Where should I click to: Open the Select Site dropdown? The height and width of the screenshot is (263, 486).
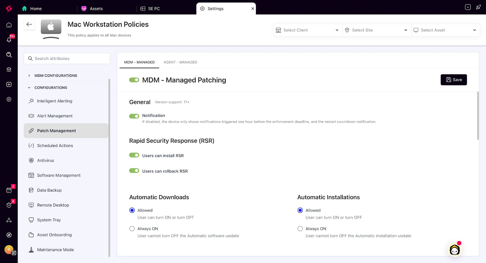coord(376,30)
